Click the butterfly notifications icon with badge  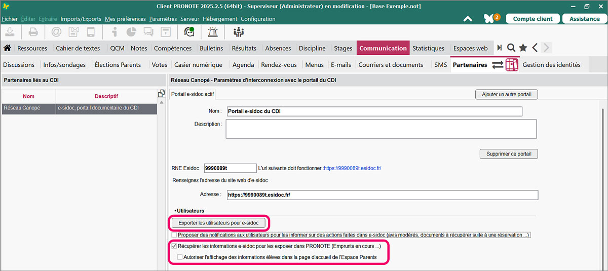(491, 18)
